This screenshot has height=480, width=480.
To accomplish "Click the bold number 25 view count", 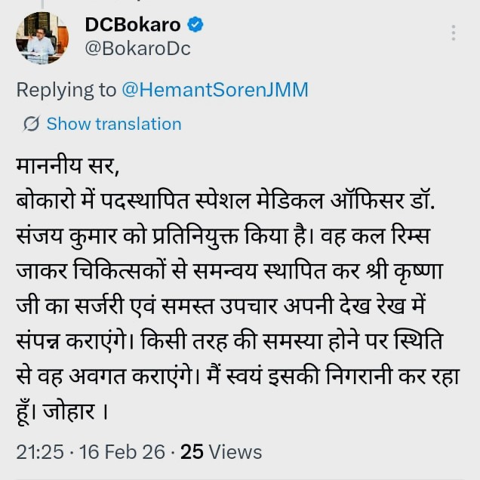I will (x=192, y=451).
